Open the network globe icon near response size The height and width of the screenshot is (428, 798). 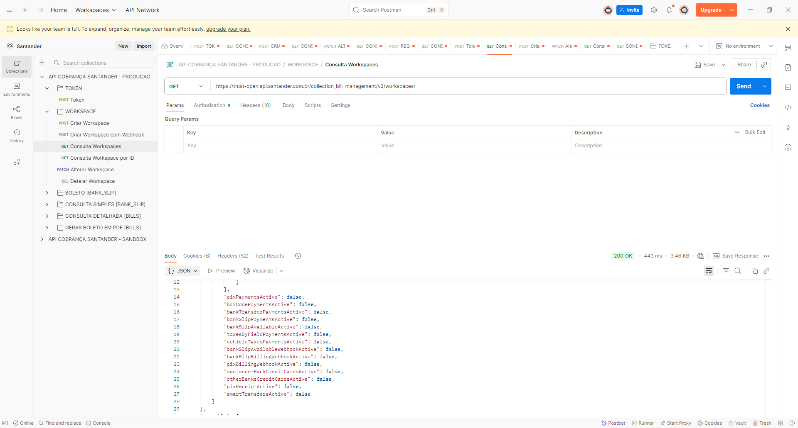[701, 256]
